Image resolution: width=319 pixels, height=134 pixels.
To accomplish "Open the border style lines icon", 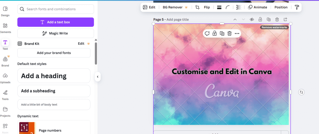I will pos(219,7).
